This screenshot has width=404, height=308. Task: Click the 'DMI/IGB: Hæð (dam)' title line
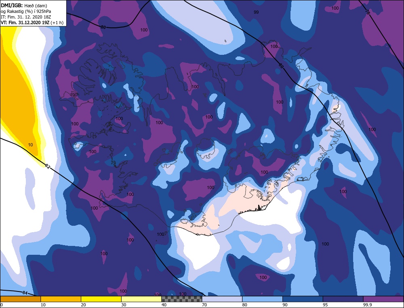[24, 5]
